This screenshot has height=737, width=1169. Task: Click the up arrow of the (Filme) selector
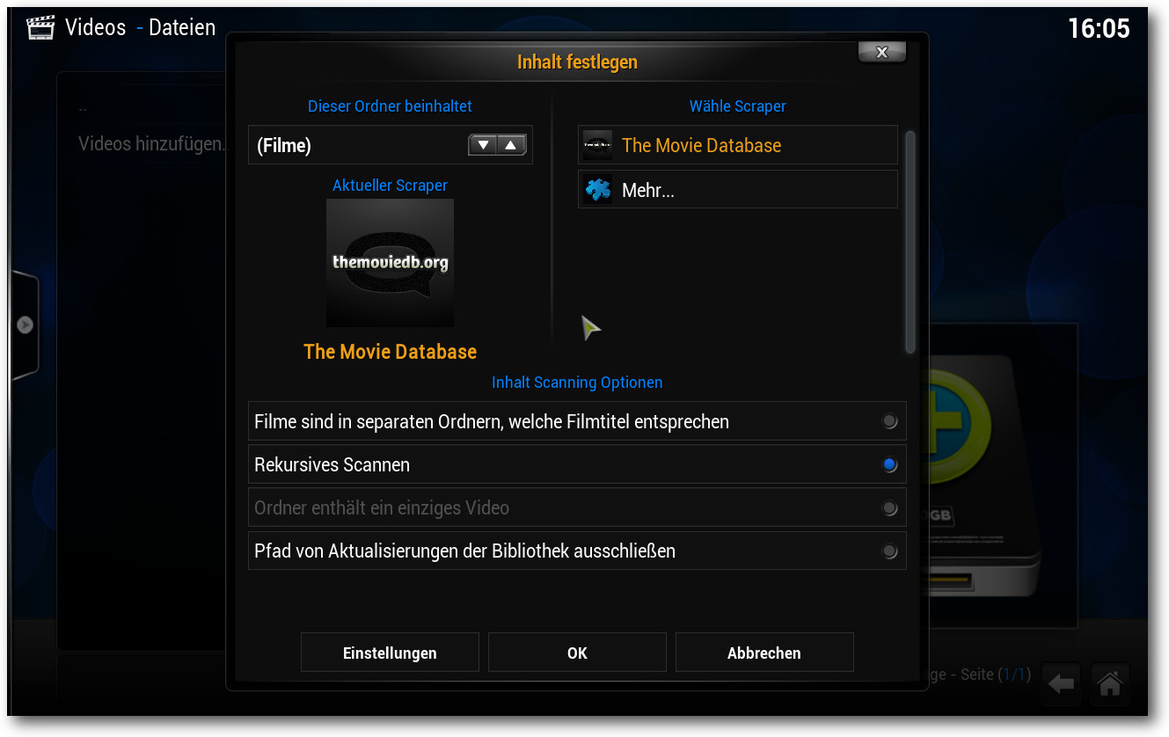click(x=511, y=145)
